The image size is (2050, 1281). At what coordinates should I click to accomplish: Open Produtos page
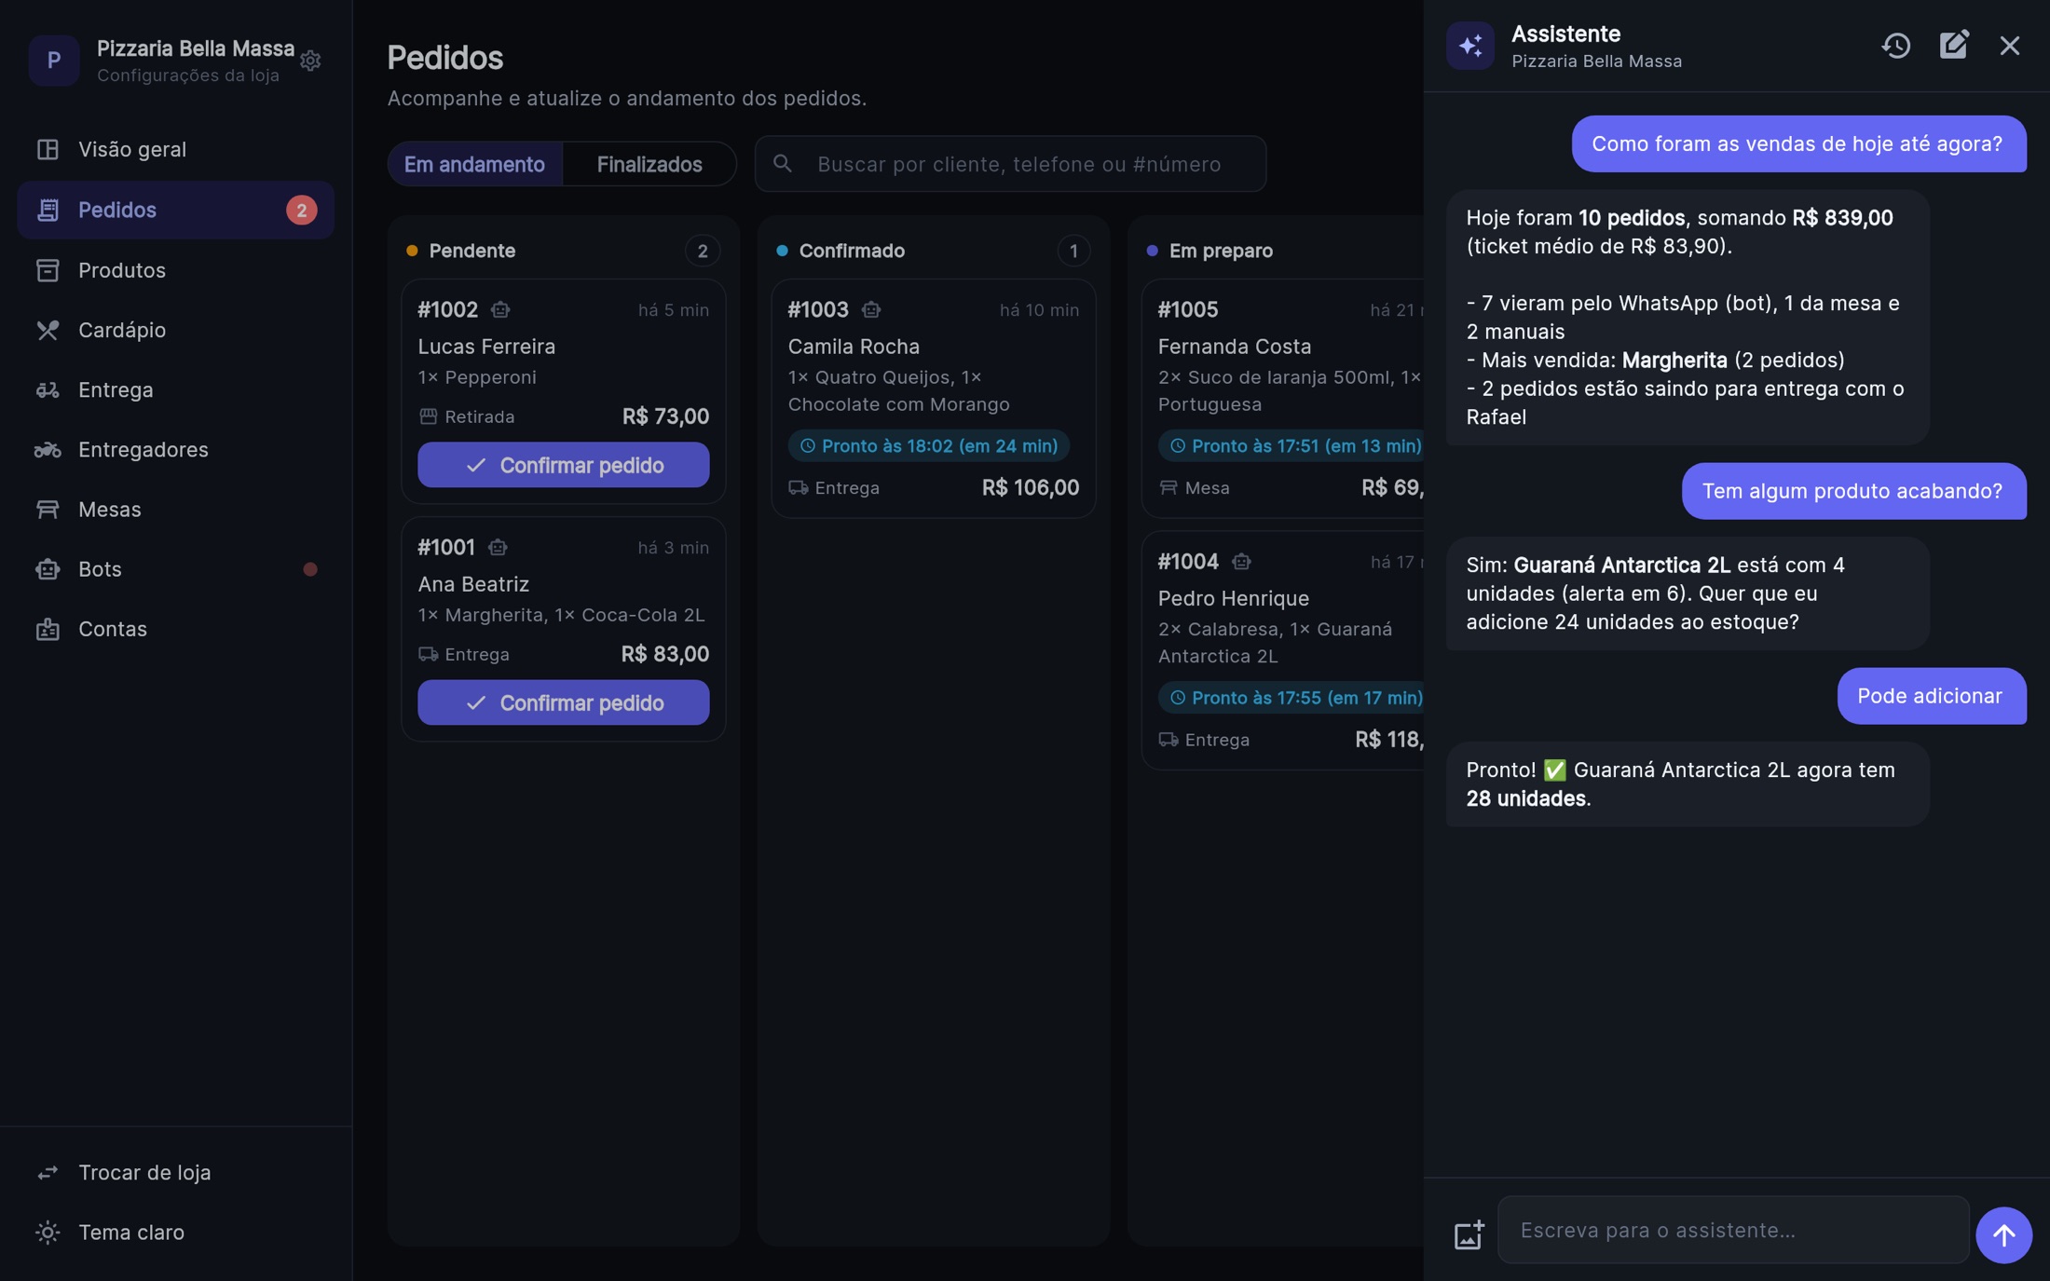click(176, 270)
